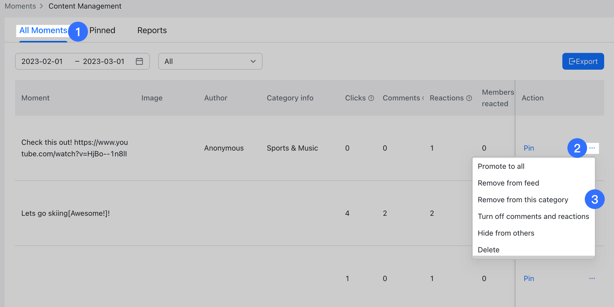Switch to the Reports tab
The width and height of the screenshot is (614, 307).
point(152,30)
